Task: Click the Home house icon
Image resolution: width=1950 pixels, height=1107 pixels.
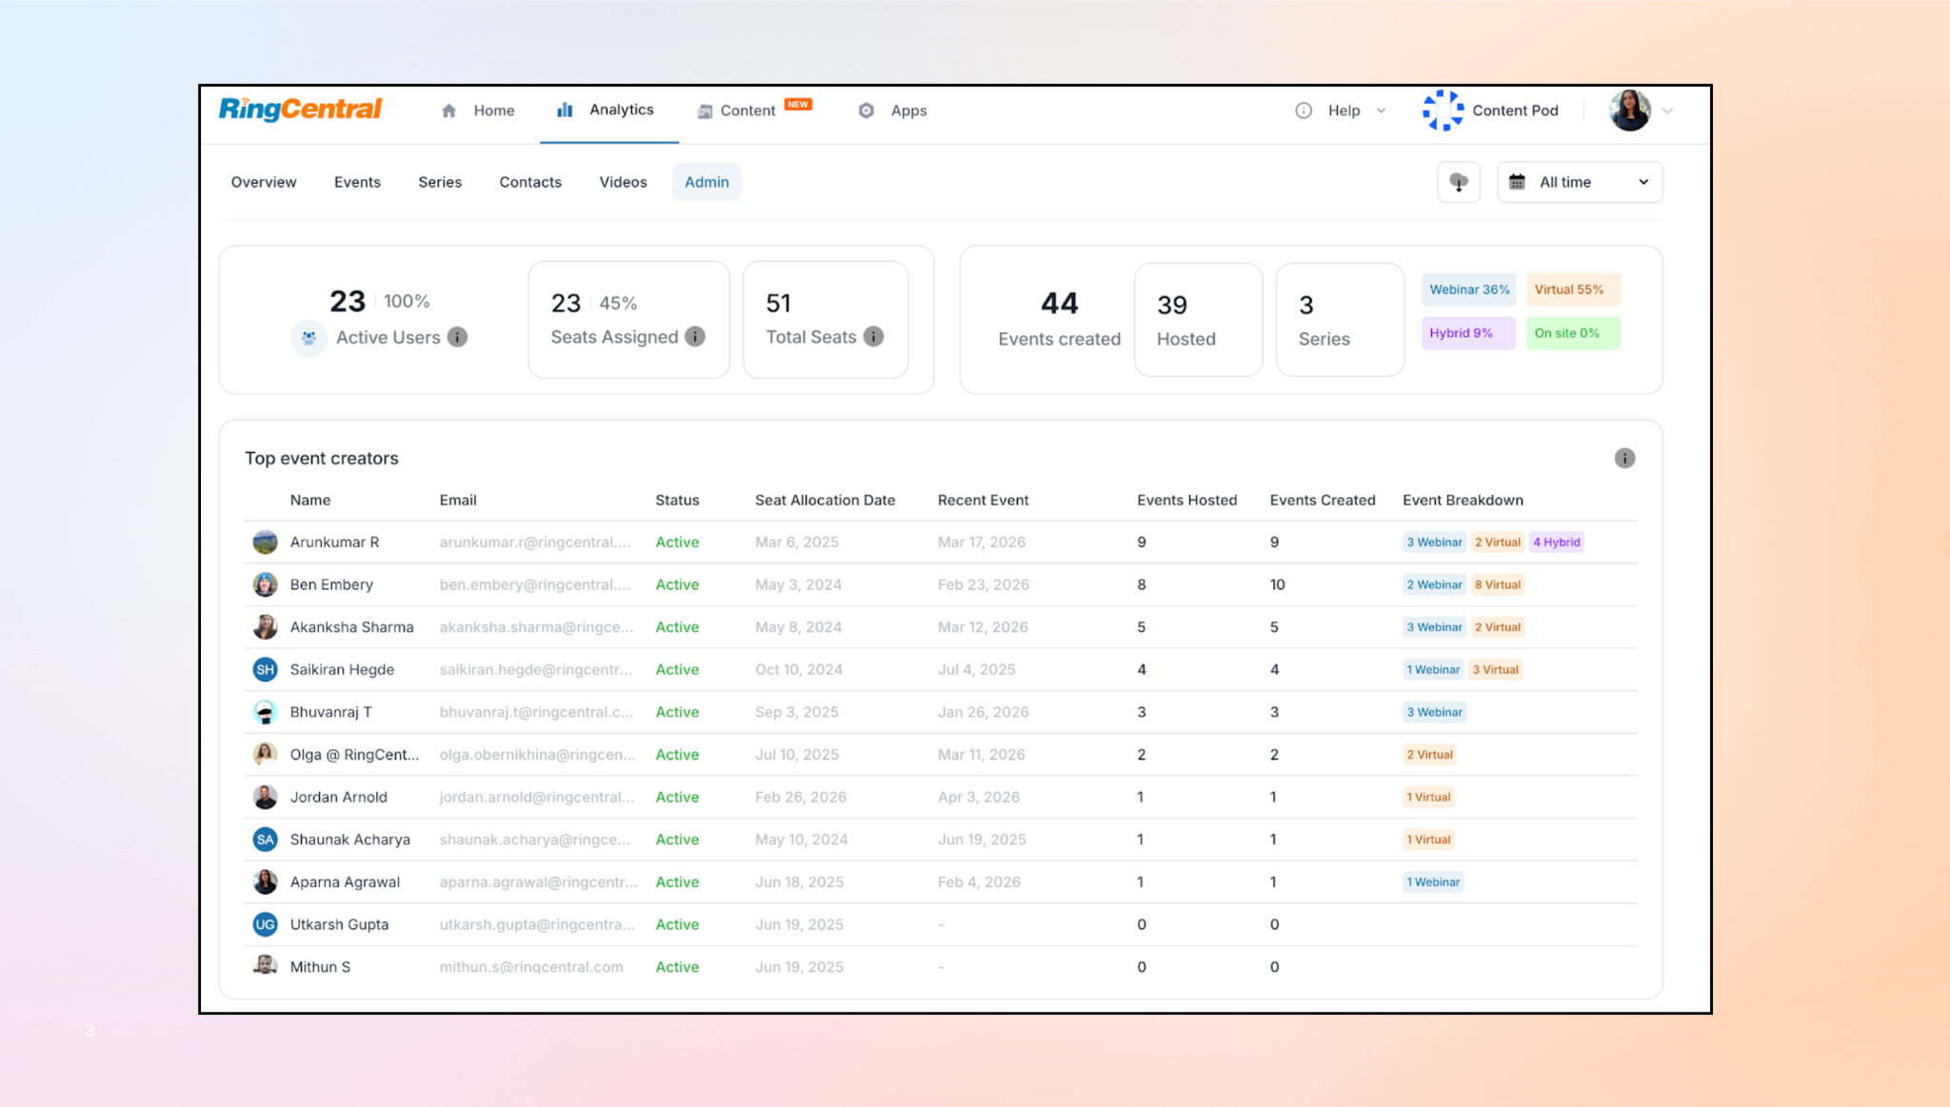Action: click(x=449, y=110)
